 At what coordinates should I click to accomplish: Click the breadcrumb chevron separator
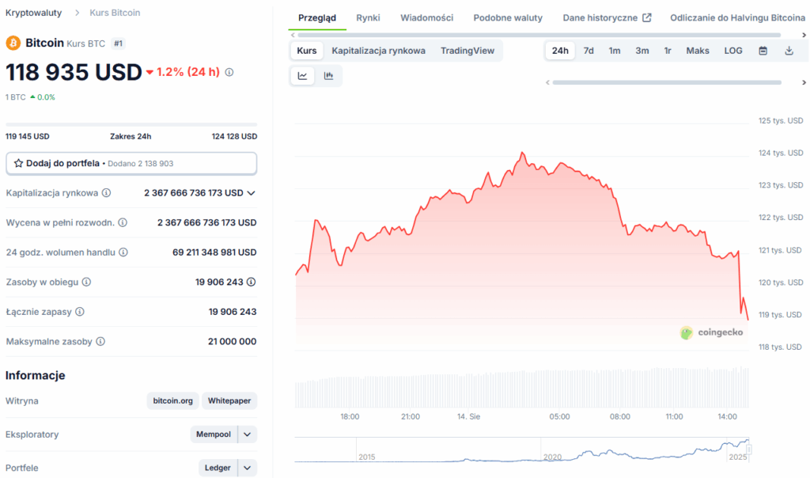click(77, 13)
